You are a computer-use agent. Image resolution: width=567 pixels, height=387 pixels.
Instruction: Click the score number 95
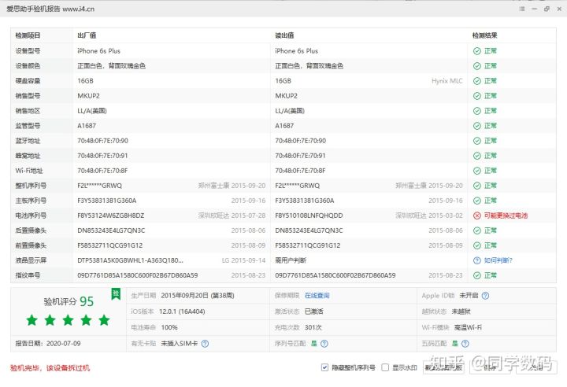(x=87, y=301)
